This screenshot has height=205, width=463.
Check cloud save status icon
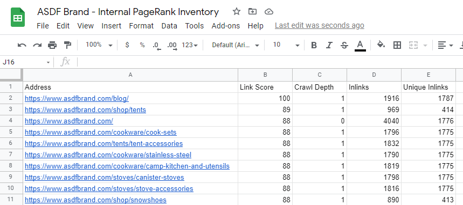tap(269, 12)
